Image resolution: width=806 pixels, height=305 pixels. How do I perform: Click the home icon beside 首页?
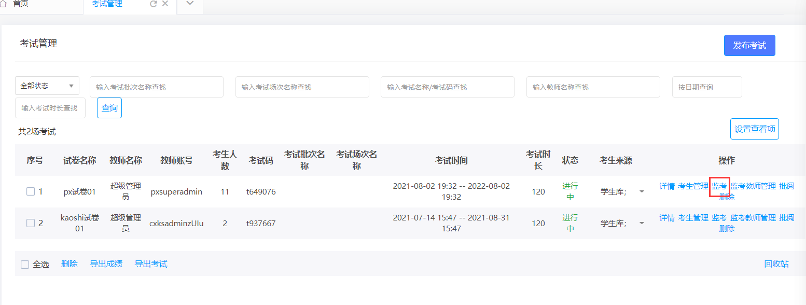(x=3, y=4)
